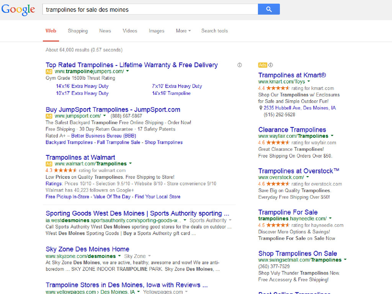Click the star rating for kmart.com
This screenshot has width=392, height=294.
278,88
